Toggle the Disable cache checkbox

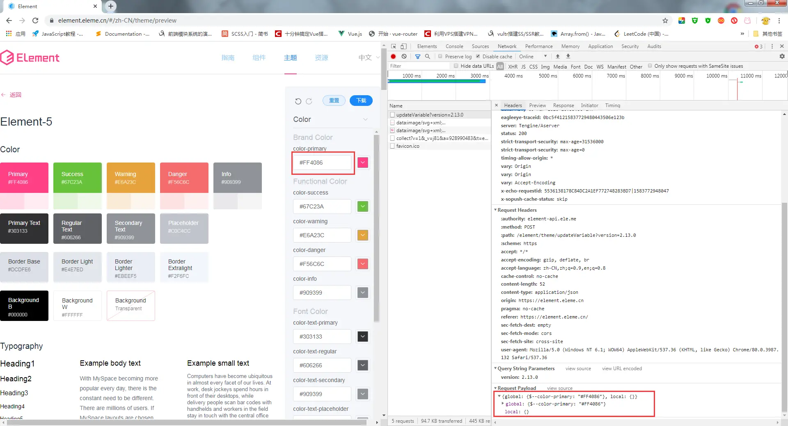coord(478,56)
